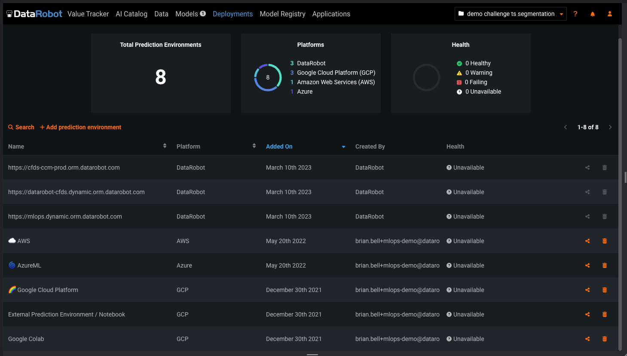This screenshot has height=356, width=627.
Task: Delete the AzureML environment
Action: pos(605,265)
